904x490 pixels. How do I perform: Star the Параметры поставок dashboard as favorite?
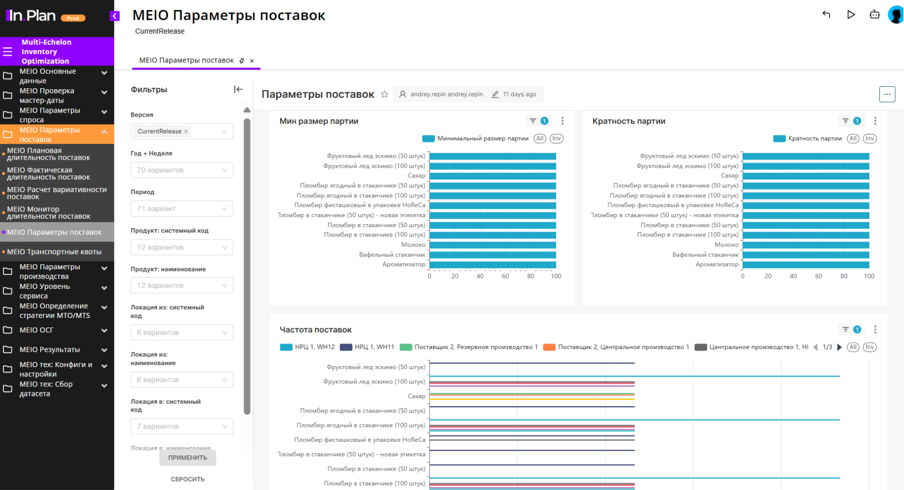pyautogui.click(x=384, y=94)
